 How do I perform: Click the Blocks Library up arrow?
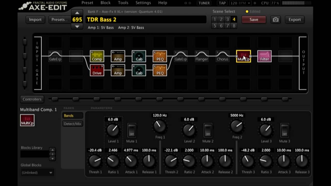click(x=52, y=150)
